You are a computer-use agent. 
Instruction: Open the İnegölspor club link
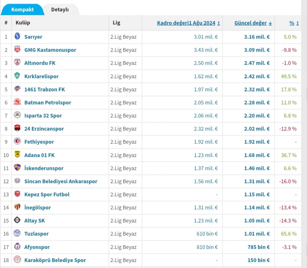[x=37, y=208]
